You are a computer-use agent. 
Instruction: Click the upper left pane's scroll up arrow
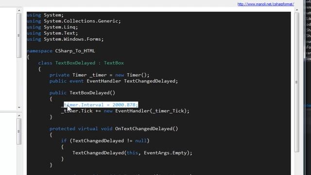tap(19, 10)
